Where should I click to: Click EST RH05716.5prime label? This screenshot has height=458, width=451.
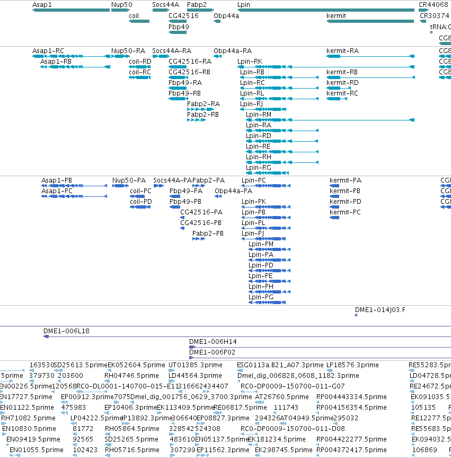tap(132, 450)
